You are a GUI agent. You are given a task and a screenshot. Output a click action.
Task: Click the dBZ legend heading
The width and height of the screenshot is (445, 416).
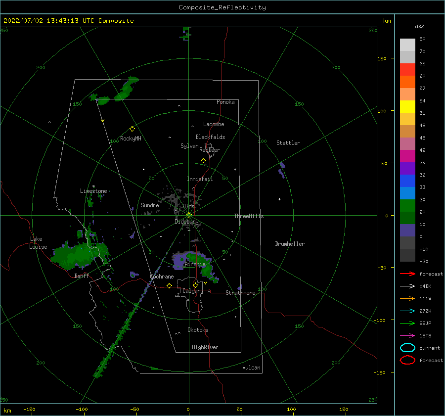coord(419,26)
